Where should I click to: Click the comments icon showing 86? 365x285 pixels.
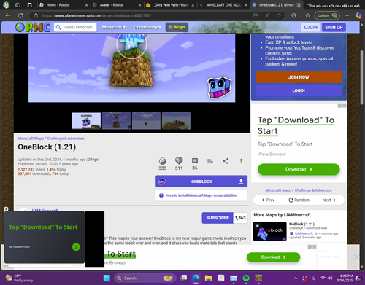(x=195, y=160)
